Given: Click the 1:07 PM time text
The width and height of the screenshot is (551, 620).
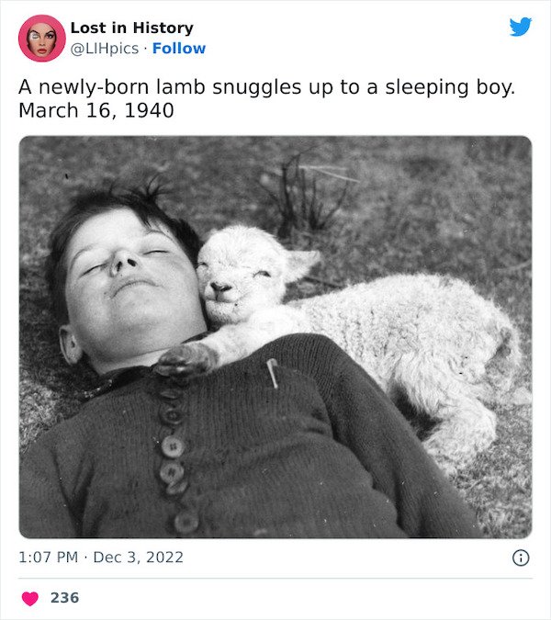Looking at the screenshot, I should (x=49, y=558).
